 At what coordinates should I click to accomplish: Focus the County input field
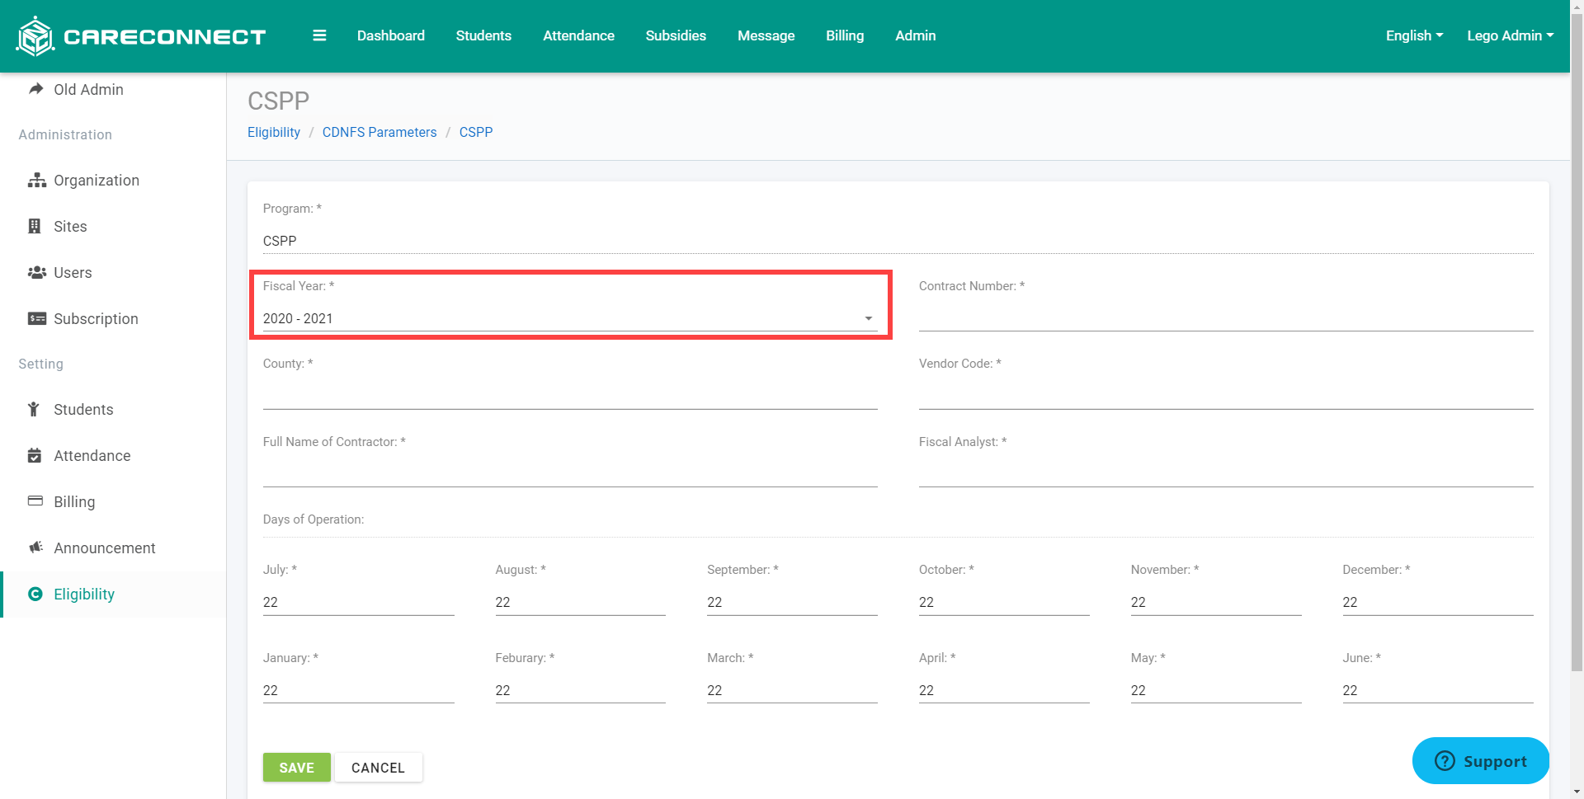click(570, 396)
